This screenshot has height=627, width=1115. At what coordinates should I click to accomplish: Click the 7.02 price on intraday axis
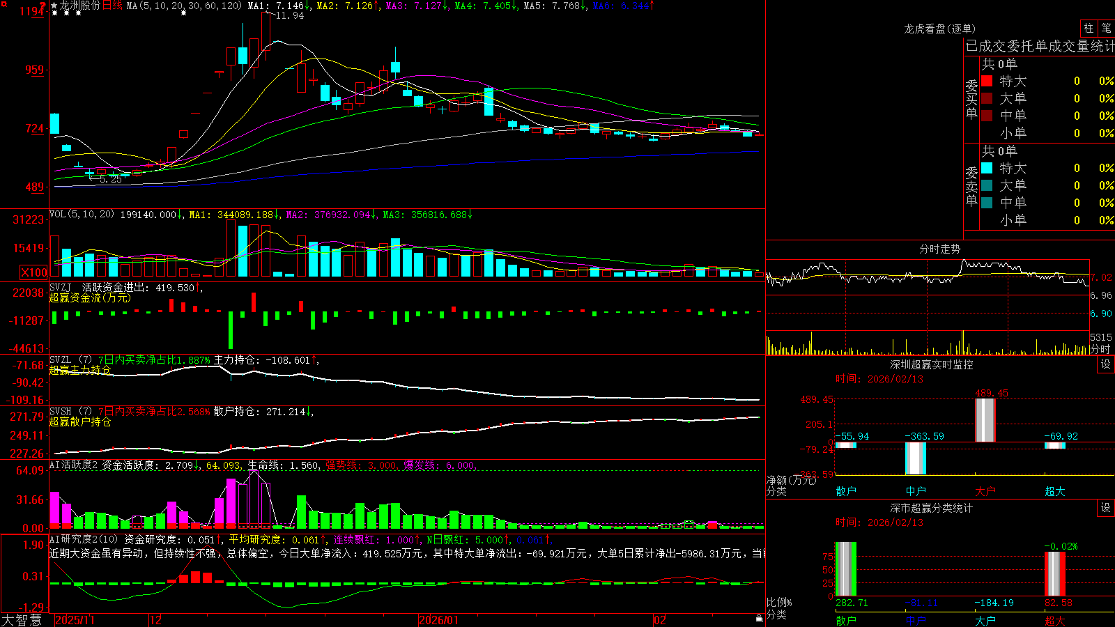pos(1101,277)
